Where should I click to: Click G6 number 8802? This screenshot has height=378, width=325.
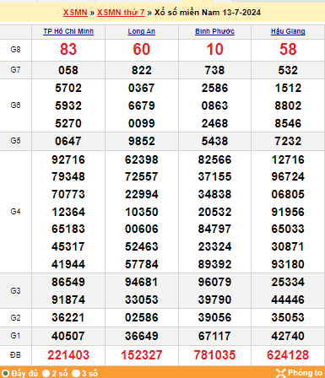pos(288,105)
